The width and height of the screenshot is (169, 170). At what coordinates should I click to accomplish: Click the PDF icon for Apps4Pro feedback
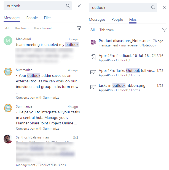(x=93, y=57)
